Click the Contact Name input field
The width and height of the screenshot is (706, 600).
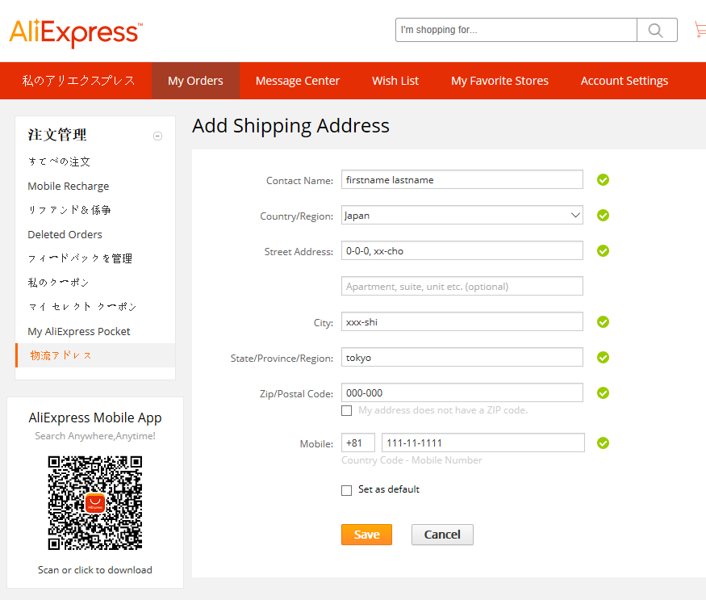[x=462, y=179]
